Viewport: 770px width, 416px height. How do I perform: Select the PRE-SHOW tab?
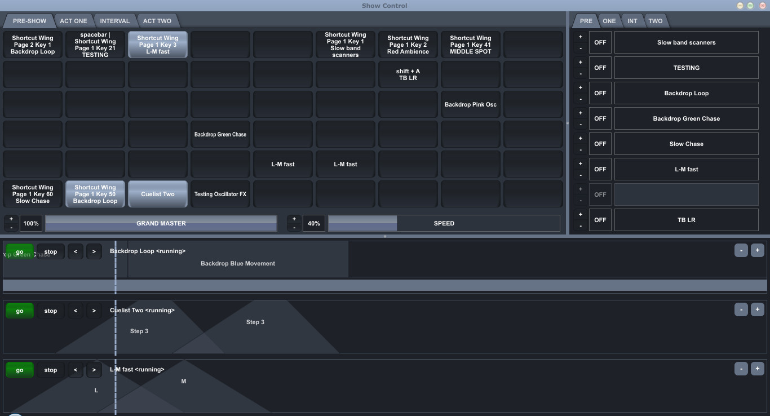[x=29, y=21]
